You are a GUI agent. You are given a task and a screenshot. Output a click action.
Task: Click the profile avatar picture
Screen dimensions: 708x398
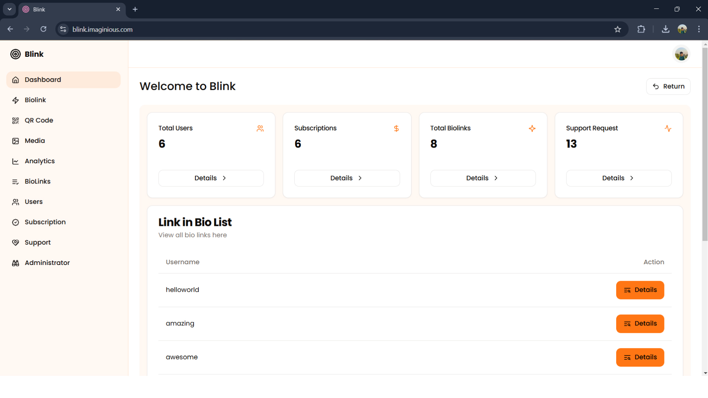[681, 53]
